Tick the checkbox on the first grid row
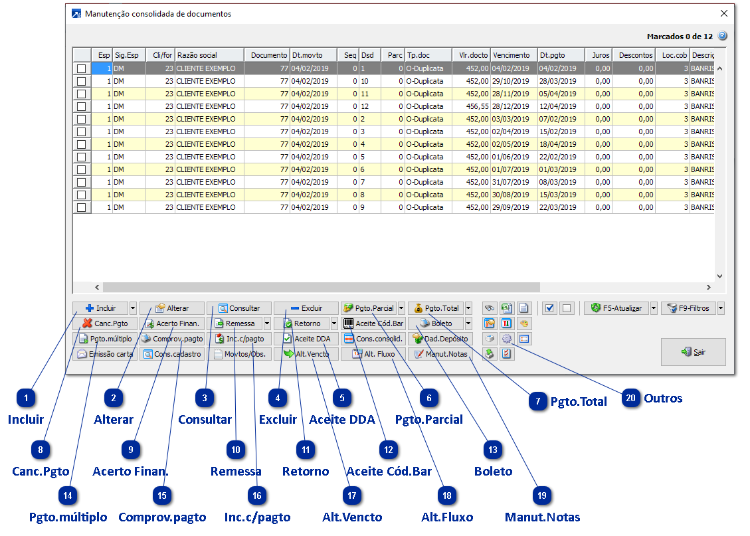 pos(82,68)
